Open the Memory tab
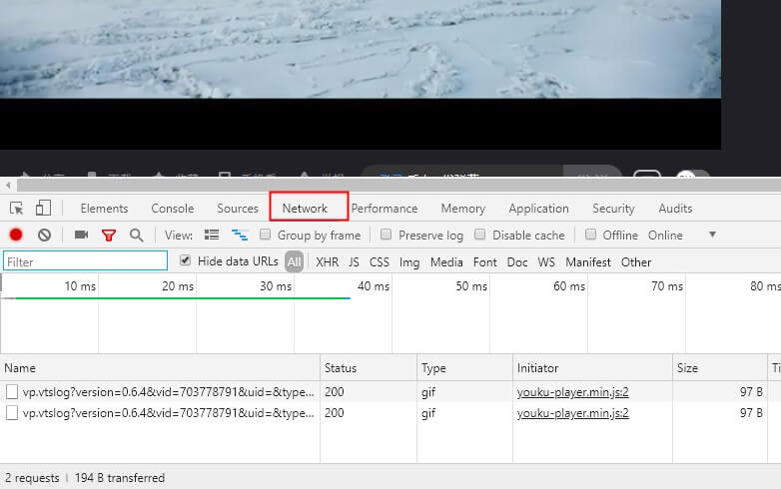This screenshot has width=781, height=489. pos(463,209)
